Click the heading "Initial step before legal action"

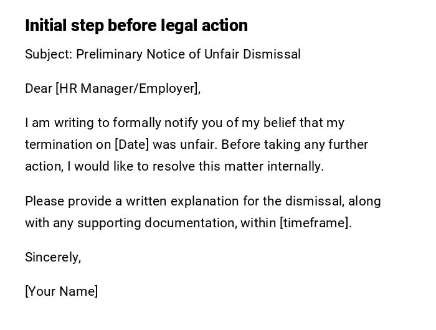tap(136, 26)
